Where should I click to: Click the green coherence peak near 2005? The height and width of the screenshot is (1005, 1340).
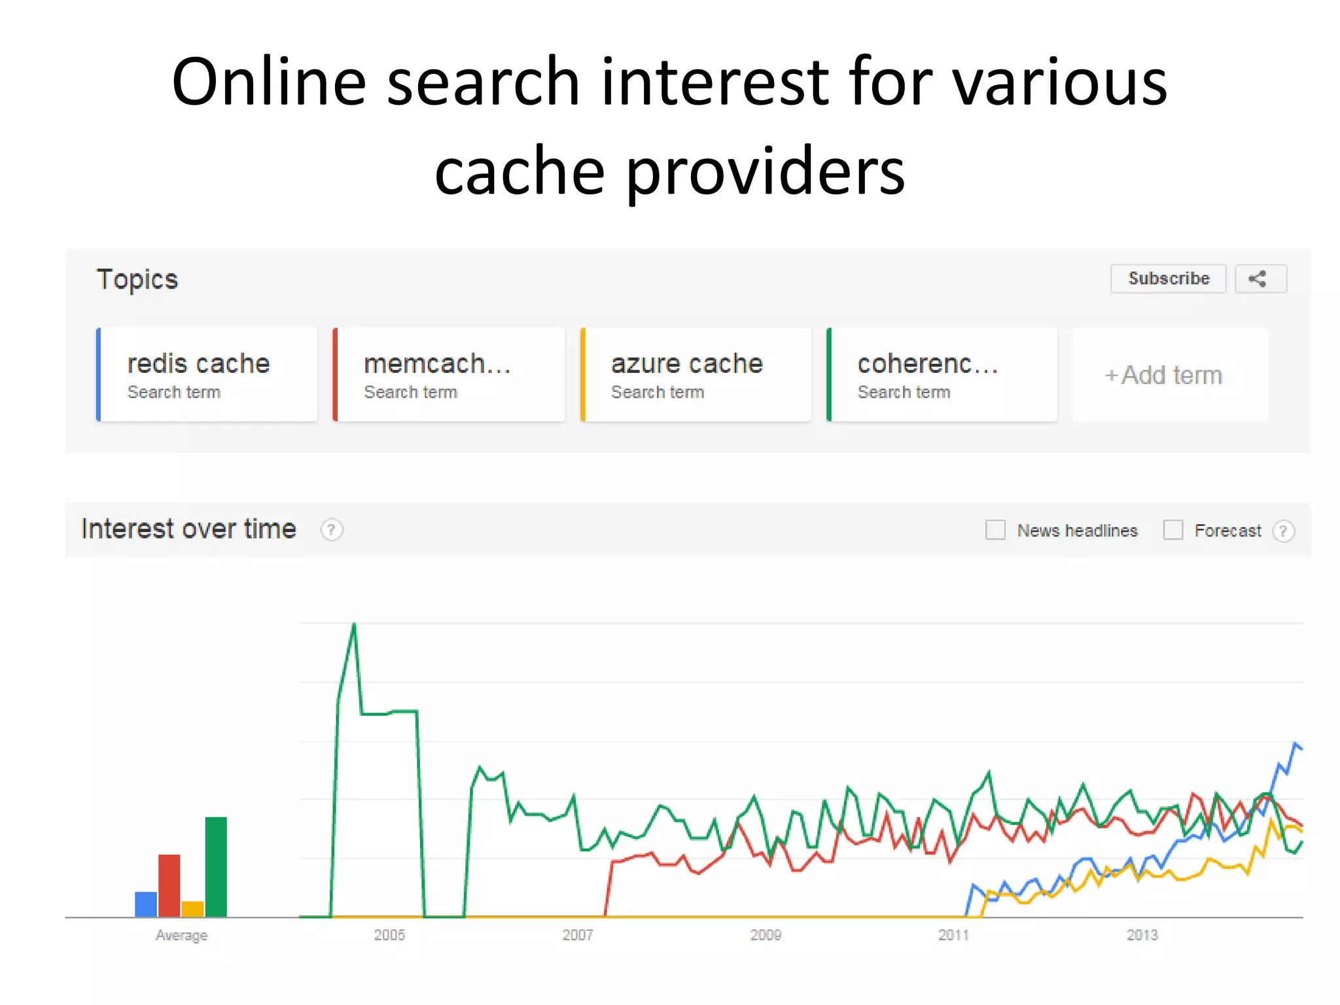click(x=354, y=626)
